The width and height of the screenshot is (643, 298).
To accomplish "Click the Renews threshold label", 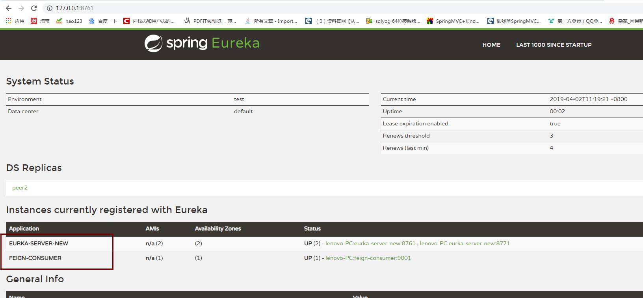I will pos(406,136).
